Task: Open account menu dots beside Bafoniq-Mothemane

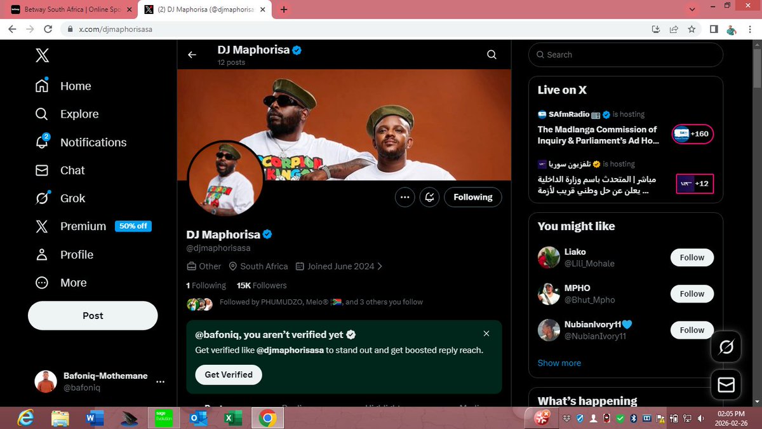Action: (160, 382)
